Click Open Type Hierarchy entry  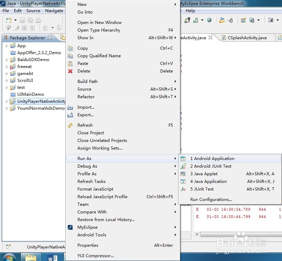123,30
